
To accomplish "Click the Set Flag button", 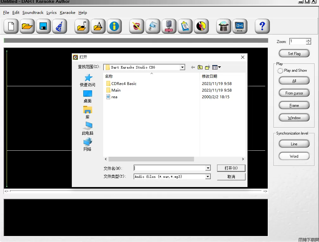I will (x=294, y=54).
